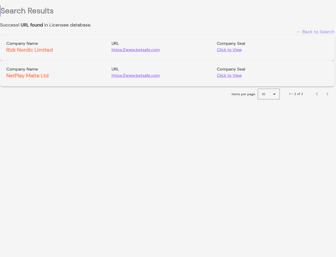The height and width of the screenshot is (257, 336).
Task: Go to next page of results
Action: pos(327,94)
